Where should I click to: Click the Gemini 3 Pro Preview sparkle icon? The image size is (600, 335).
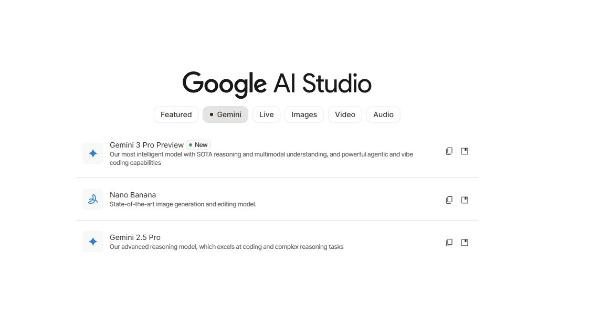tap(92, 153)
